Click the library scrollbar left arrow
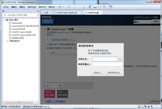The image size is (162, 109). click(4, 102)
